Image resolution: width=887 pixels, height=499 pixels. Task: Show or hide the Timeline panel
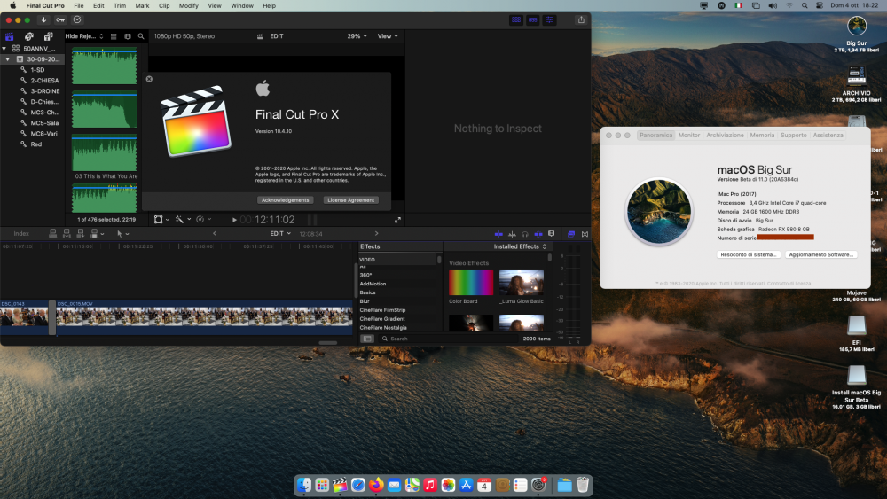pyautogui.click(x=532, y=19)
